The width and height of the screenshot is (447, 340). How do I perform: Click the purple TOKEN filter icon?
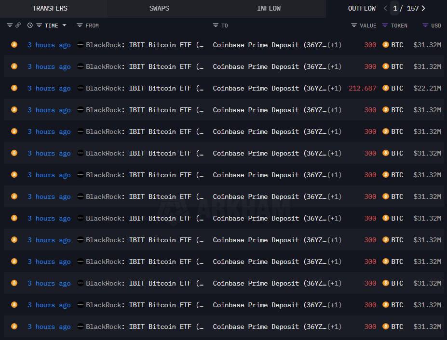[x=384, y=25]
